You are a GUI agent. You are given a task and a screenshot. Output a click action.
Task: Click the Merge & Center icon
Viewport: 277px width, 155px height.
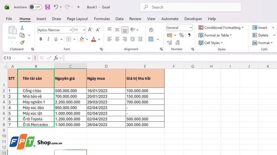coord(151,39)
